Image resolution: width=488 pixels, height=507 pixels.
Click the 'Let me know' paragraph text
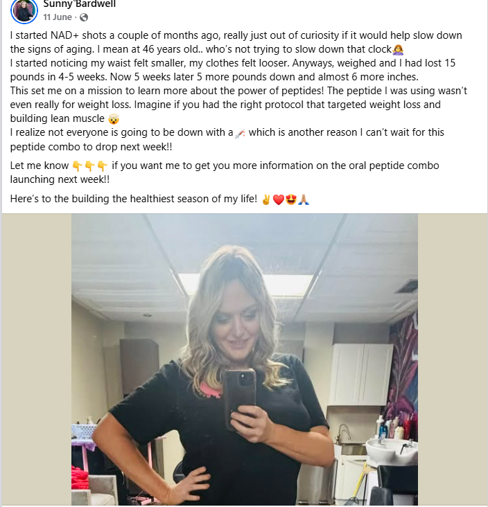point(225,172)
